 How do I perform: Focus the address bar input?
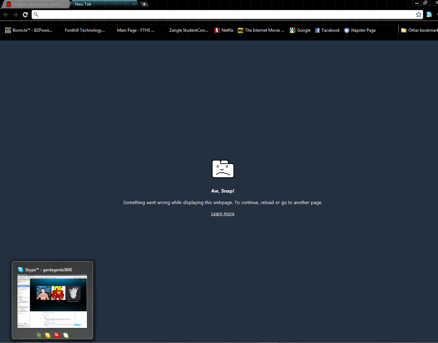click(x=227, y=14)
